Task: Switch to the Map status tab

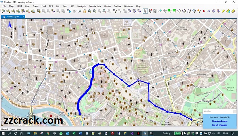Action: 19,130
